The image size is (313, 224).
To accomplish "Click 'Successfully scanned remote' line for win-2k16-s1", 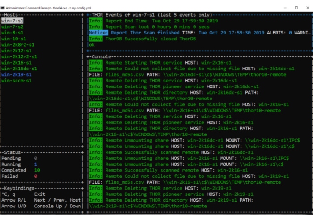I will pos(168,170).
